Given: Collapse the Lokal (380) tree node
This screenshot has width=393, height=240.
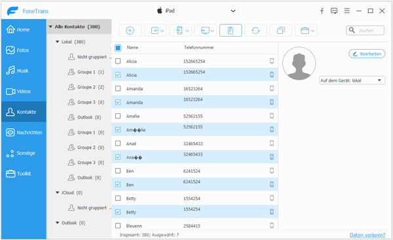Looking at the screenshot, I should tap(58, 42).
